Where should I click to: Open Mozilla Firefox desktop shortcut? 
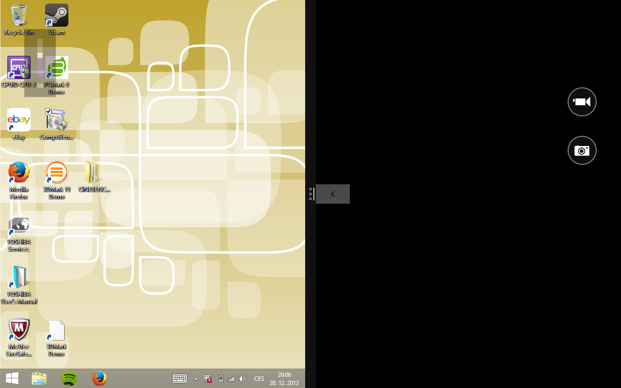click(x=19, y=180)
